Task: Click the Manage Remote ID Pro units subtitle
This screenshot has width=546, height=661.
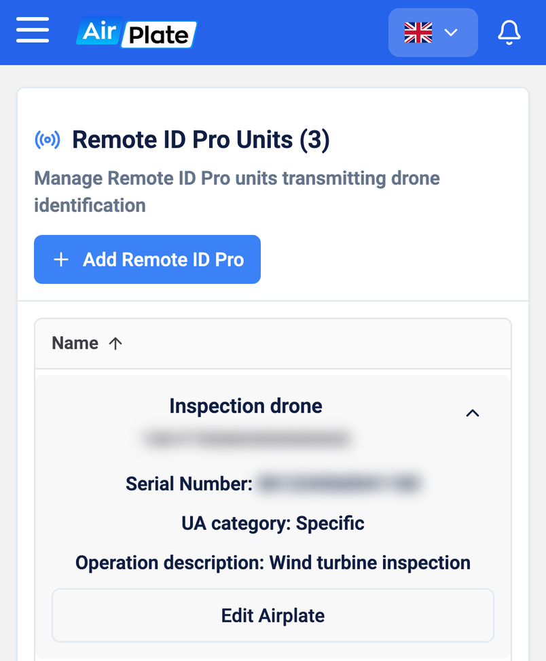Action: click(237, 192)
